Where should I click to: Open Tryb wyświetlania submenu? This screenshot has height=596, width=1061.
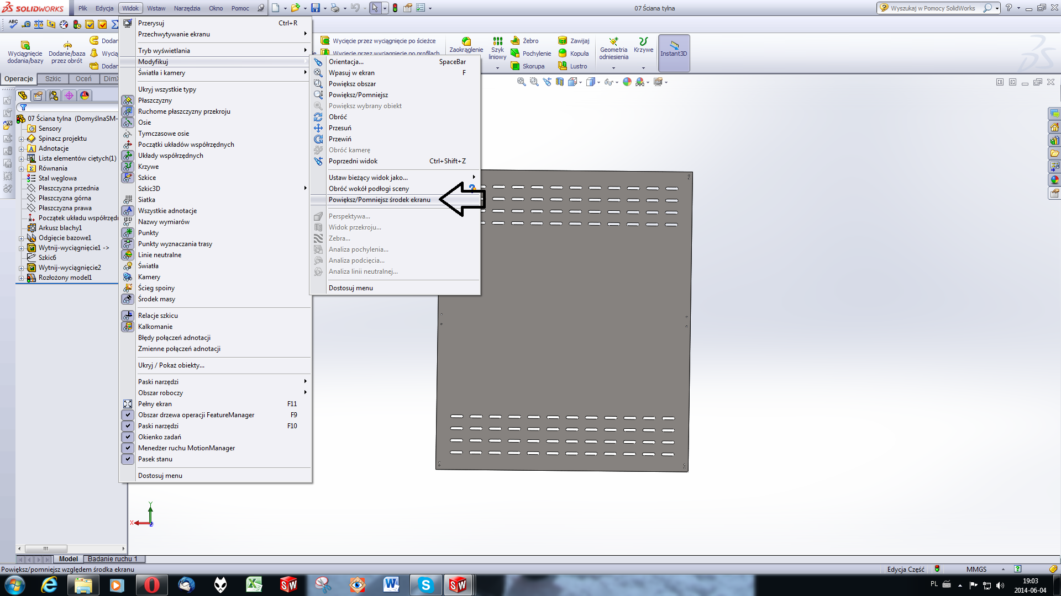(216, 51)
